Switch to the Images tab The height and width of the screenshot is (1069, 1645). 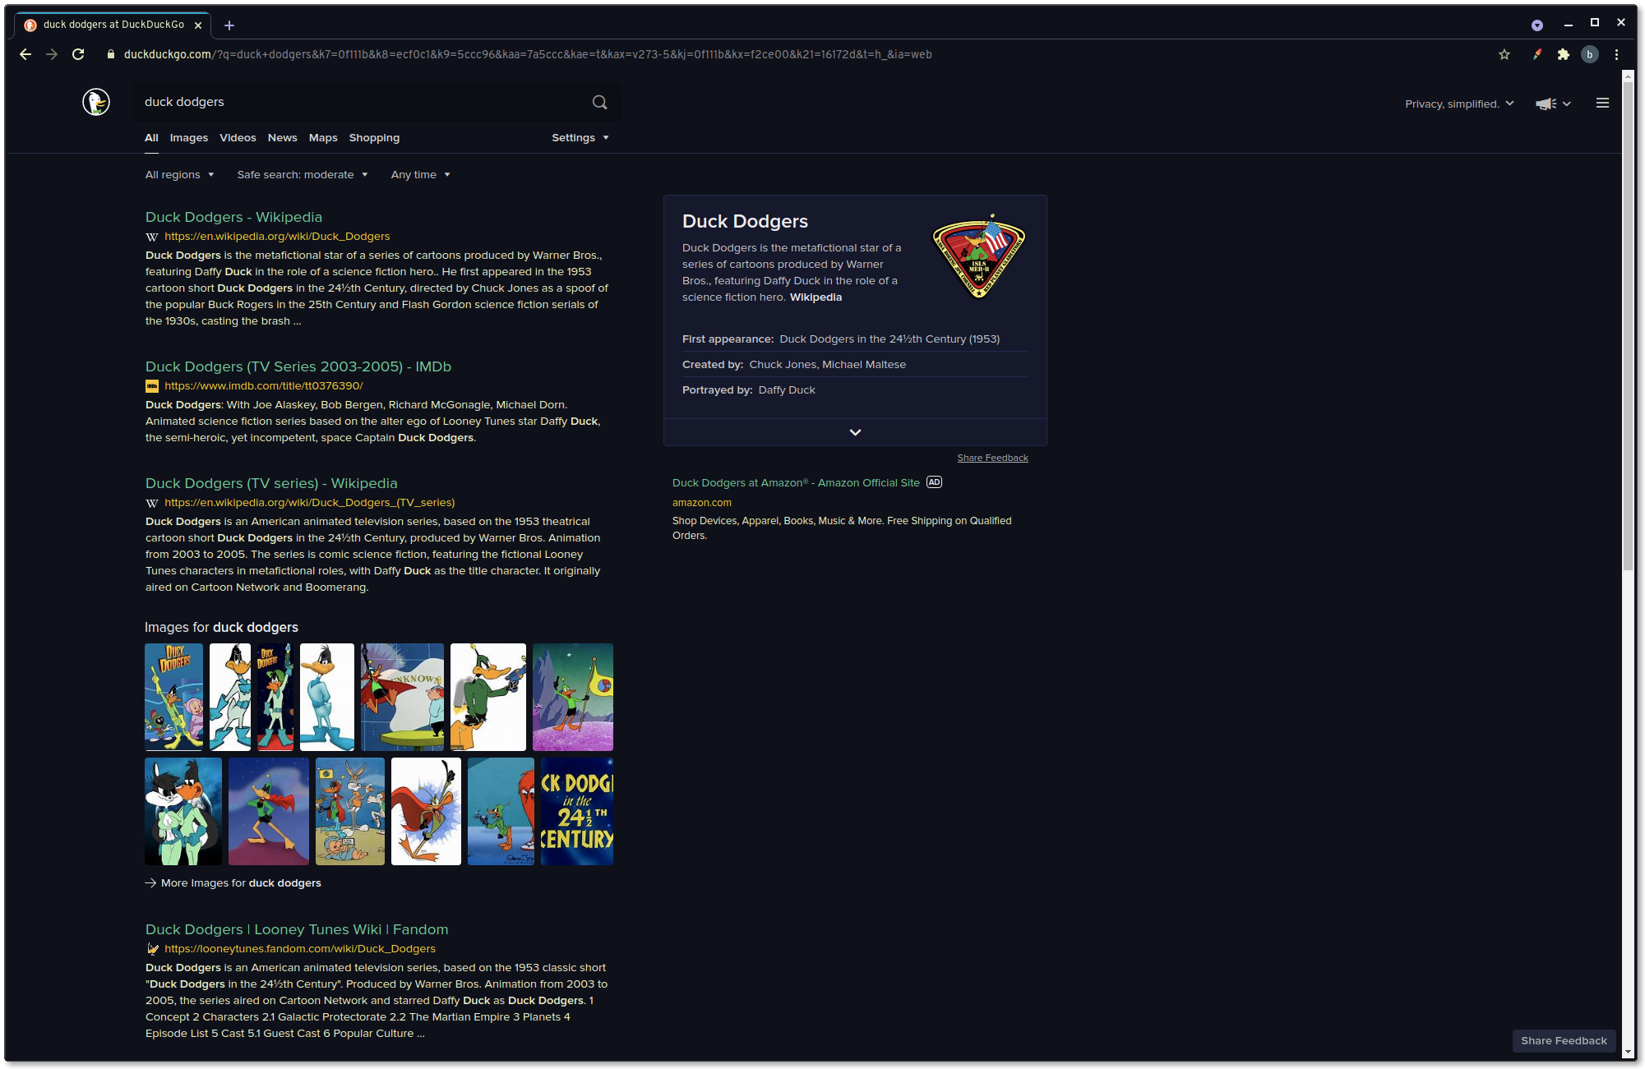tap(188, 138)
